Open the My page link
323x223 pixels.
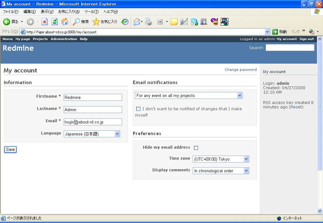point(23,39)
